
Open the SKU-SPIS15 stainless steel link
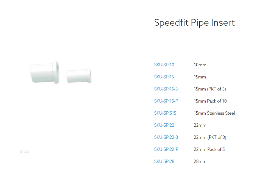[x=165, y=113]
